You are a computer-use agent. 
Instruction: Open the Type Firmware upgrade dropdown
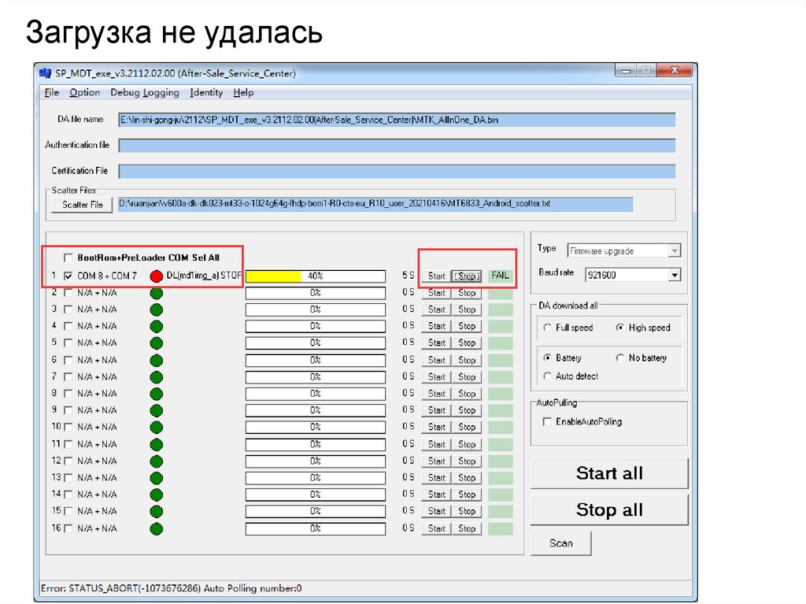coord(675,251)
